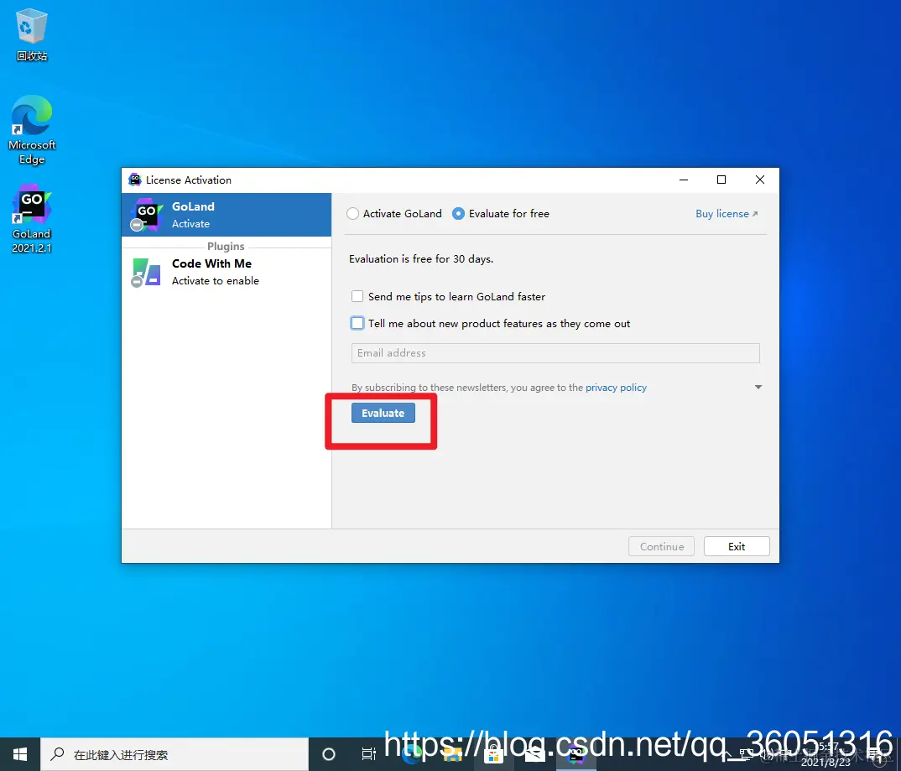901x771 pixels.
Task: Select the Microsoft Edge desktop shortcut
Action: point(32,130)
